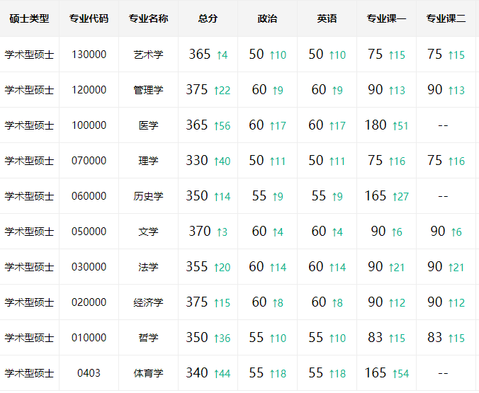Click the 总分 column header
The image size is (479, 393).
(x=208, y=18)
